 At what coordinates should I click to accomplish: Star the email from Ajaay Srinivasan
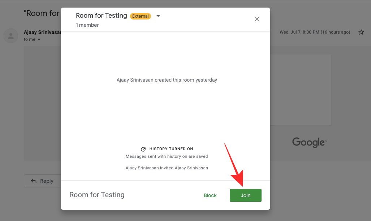361,32
